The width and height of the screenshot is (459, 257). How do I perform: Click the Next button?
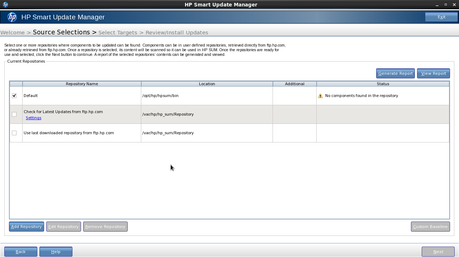pos(438,252)
